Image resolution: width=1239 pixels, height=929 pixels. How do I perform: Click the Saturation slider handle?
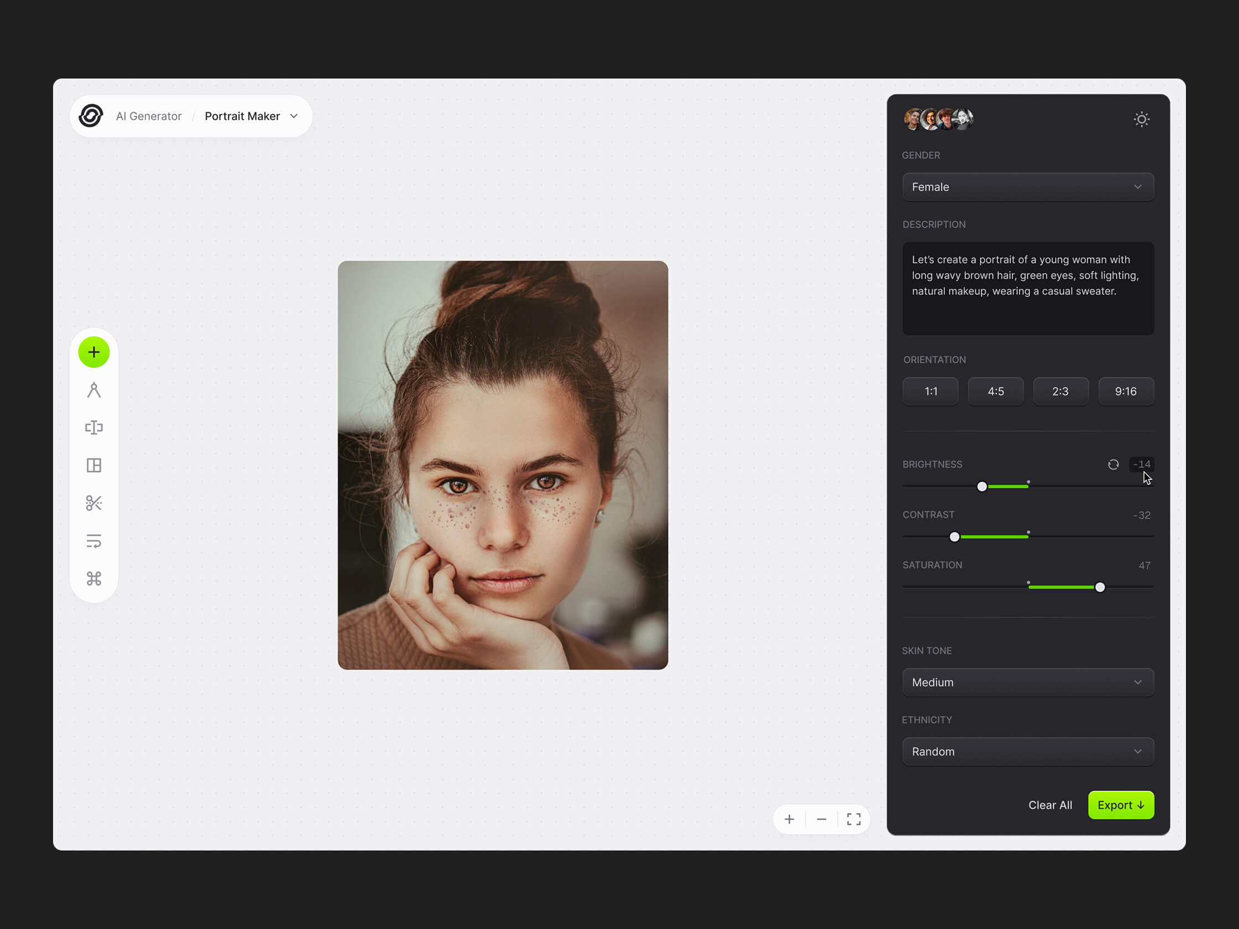click(1100, 587)
